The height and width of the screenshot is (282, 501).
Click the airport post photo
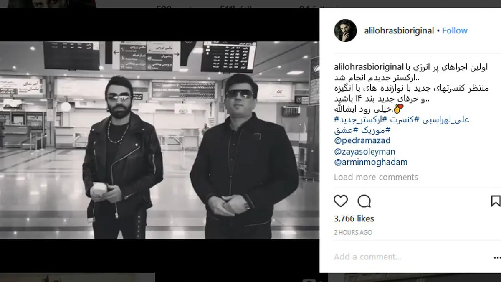(x=159, y=140)
